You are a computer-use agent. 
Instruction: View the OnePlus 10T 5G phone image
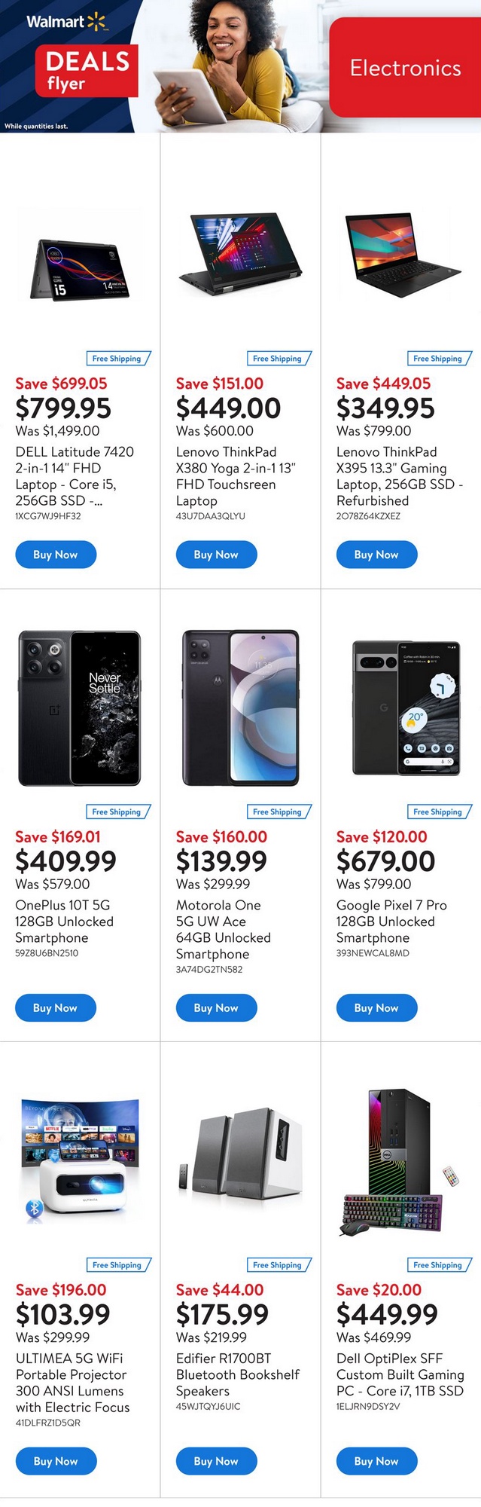(x=80, y=708)
